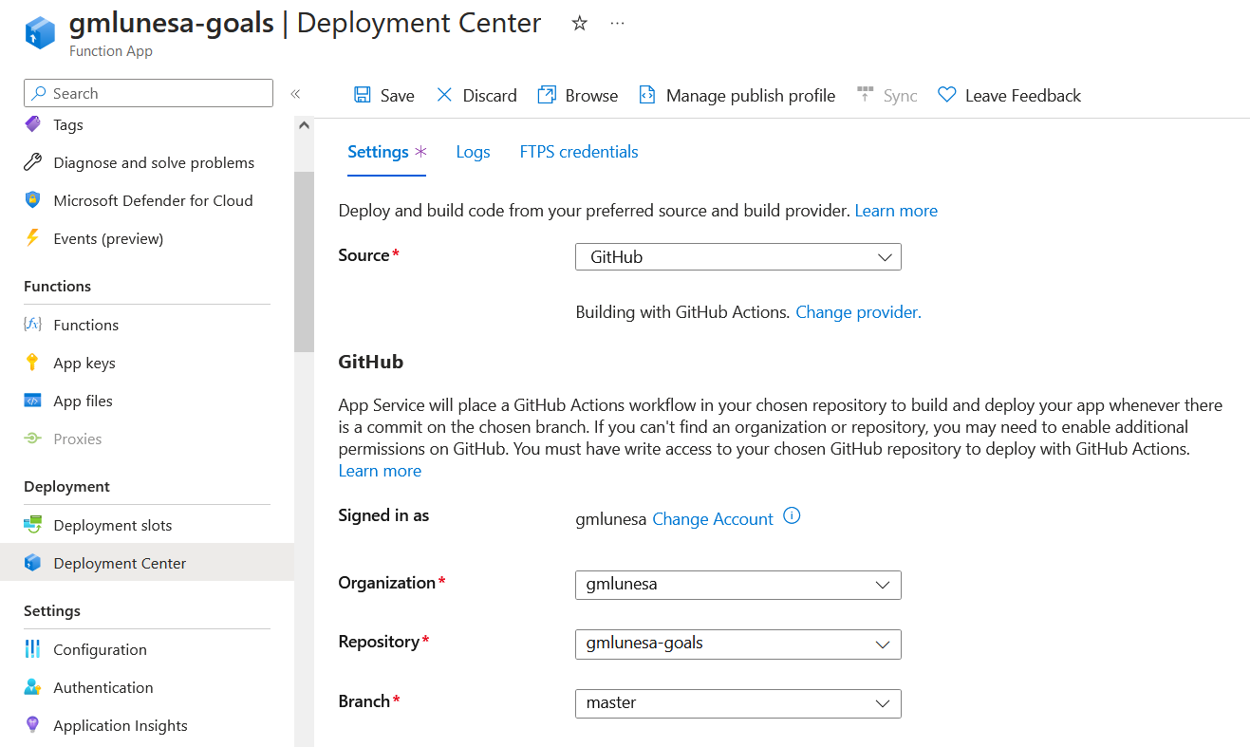Click the Browse button label
The image size is (1250, 747).
591,96
